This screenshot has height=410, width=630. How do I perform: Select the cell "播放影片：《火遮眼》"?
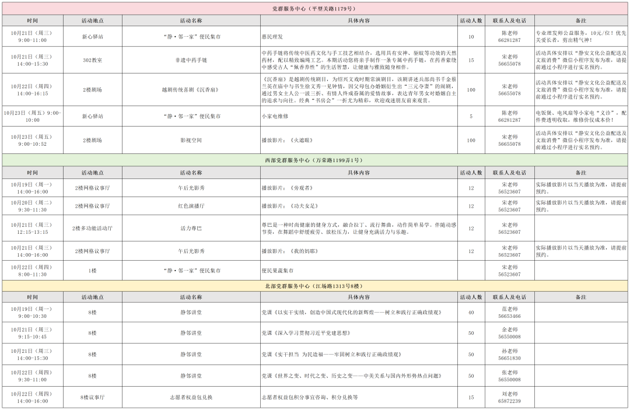(359, 140)
